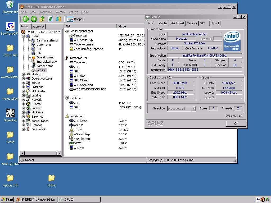This screenshot has height=203, width=271.
Task: Select the Orthos folder on desktop
Action: pos(52,178)
